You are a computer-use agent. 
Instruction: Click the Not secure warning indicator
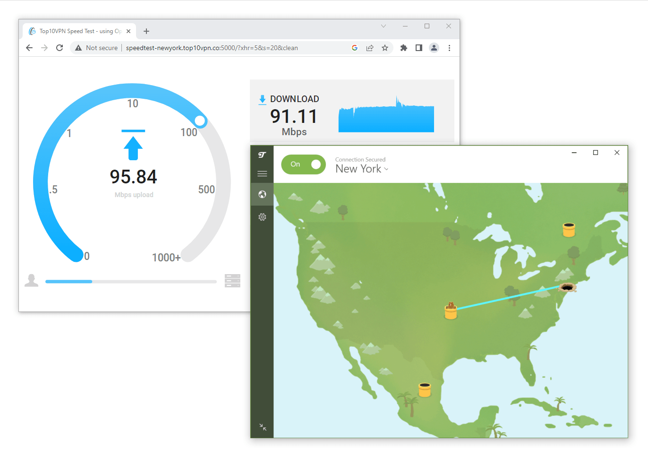click(x=96, y=48)
